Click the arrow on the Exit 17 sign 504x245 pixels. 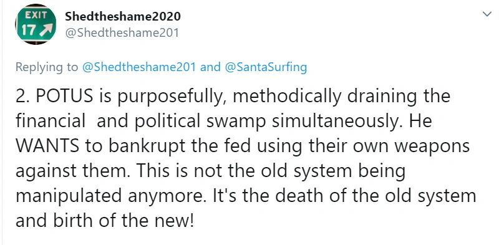47,30
